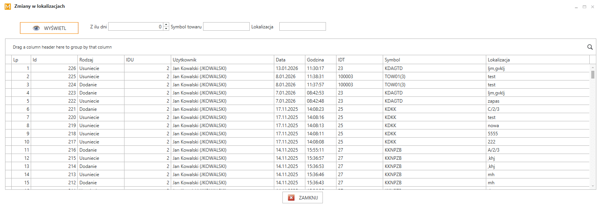Image resolution: width=601 pixels, height=208 pixels.
Task: Select Lokalizacja cell A/2/3
Action: pyautogui.click(x=538, y=150)
